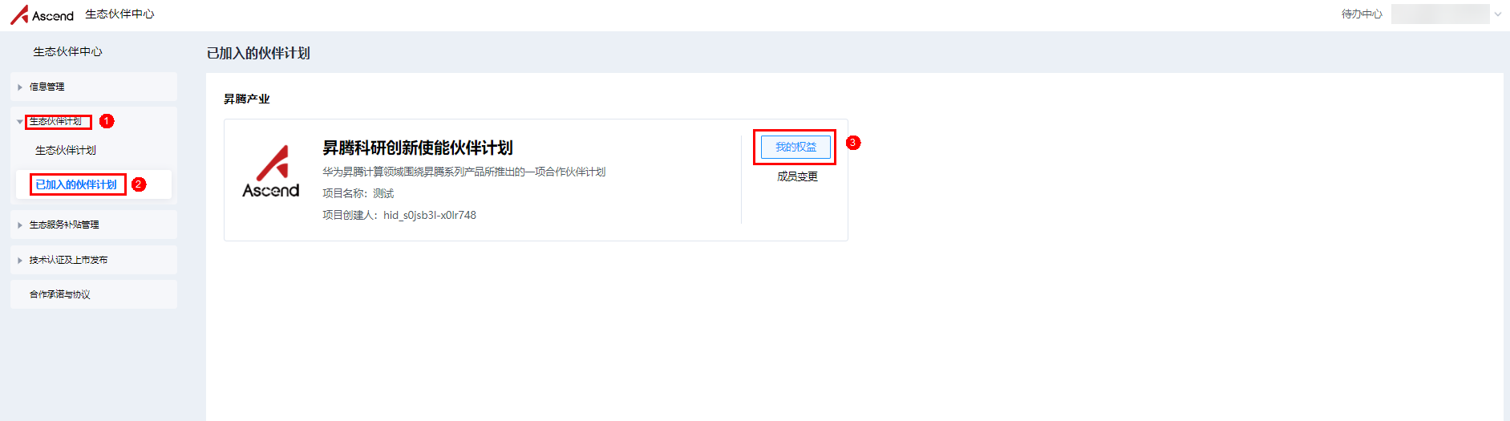Click the 已加入的伙伴计划 page title

pos(258,53)
